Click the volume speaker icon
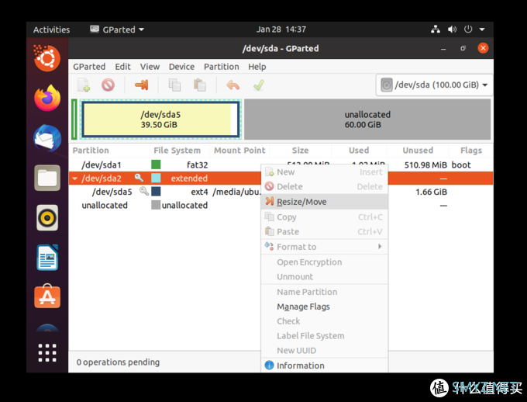Image resolution: width=527 pixels, height=402 pixels. [x=452, y=29]
